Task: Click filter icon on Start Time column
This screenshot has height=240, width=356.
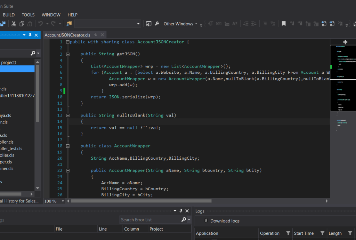Action: 322,233
